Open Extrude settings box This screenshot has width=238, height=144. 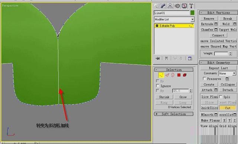pyautogui.click(x=216, y=24)
